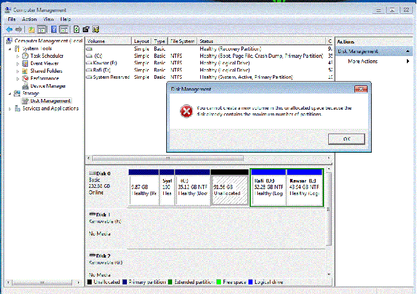
Task: Toggle the Show/Hide Action Pane icon
Action: (x=64, y=30)
